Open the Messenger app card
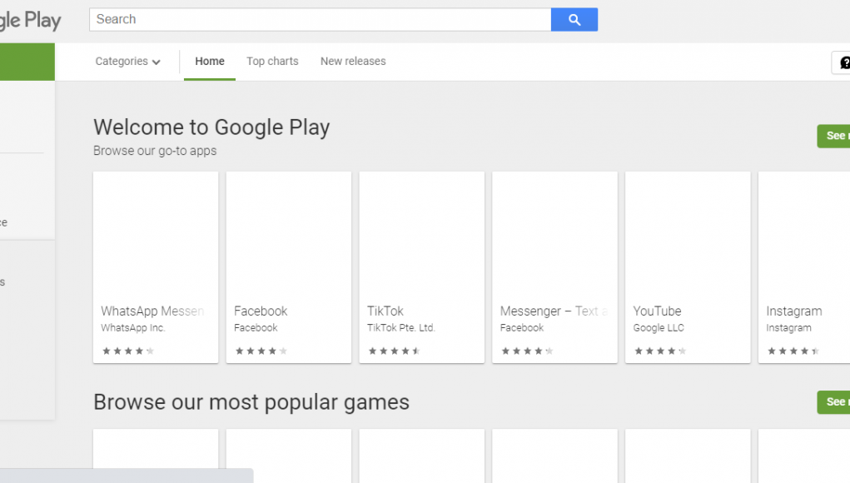The width and height of the screenshot is (850, 483). click(554, 242)
